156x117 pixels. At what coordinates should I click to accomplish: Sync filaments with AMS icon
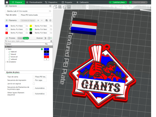coord(46,20)
